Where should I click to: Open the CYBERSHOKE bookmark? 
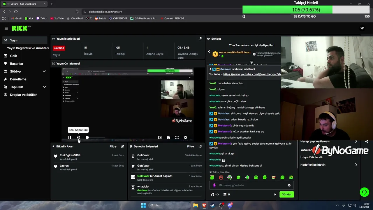pyautogui.click(x=118, y=18)
